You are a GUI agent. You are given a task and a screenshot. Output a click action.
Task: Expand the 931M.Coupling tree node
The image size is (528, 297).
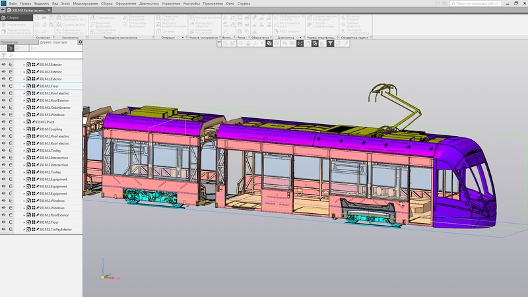pyautogui.click(x=24, y=129)
